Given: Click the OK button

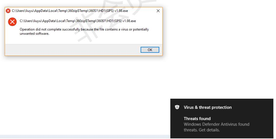Looking at the screenshot, I should tap(150, 50).
